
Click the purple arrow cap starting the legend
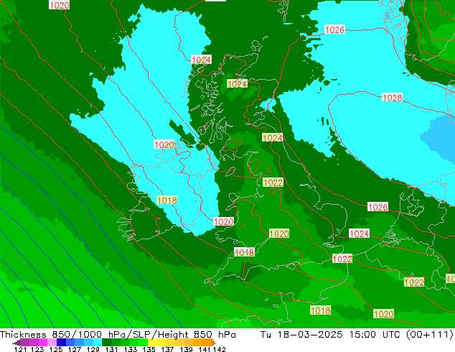tap(16, 343)
